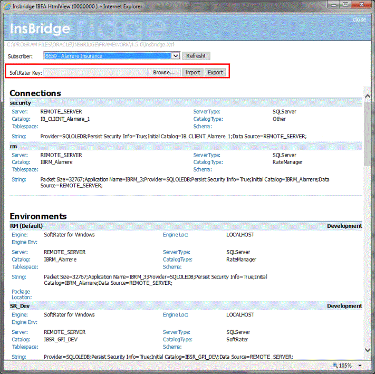Click the Development label on SR_Dev row
This screenshot has width=375, height=374.
coord(344,306)
